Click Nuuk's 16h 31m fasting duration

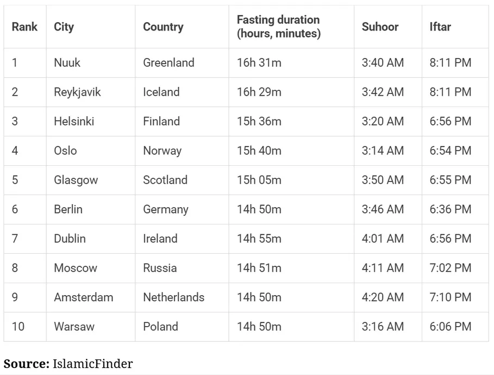[x=259, y=62]
